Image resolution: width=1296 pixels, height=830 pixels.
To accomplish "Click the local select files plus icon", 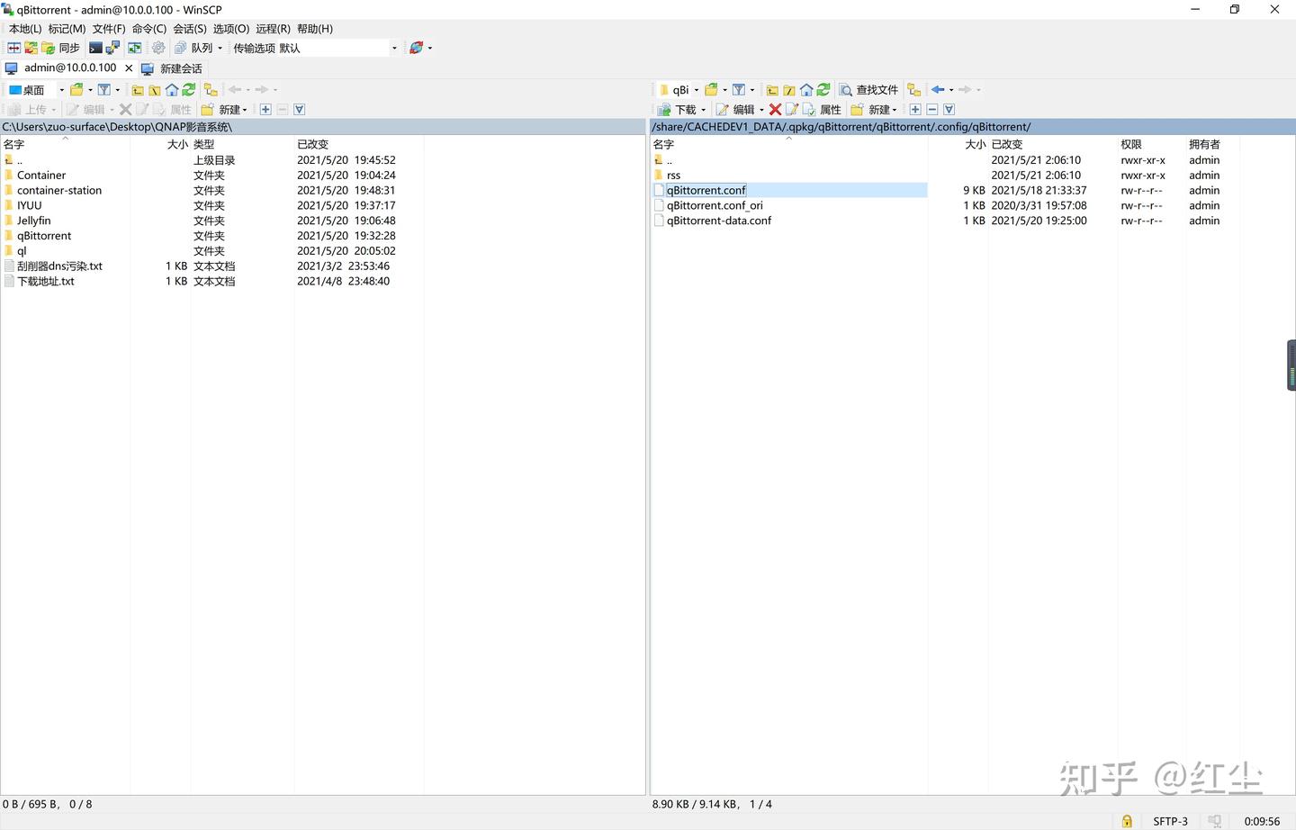I will coord(265,109).
